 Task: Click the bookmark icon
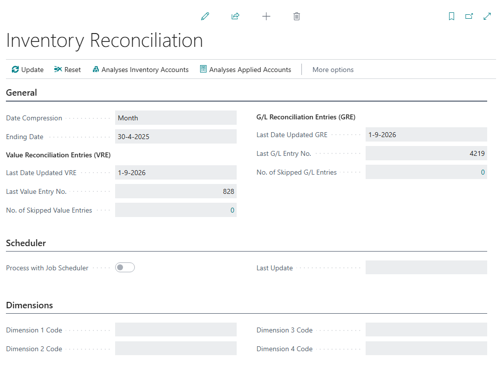452,16
